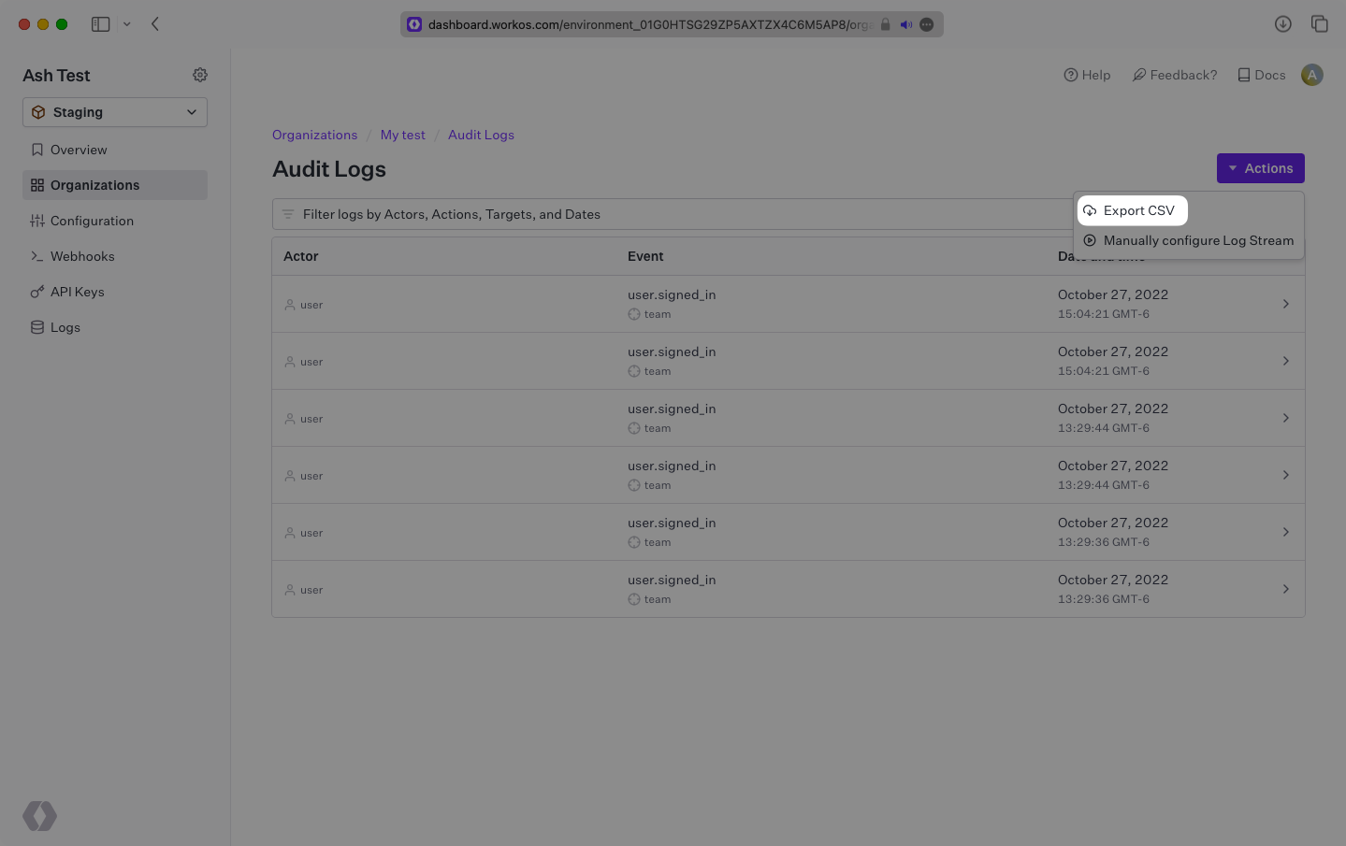Click the Organizations breadcrumb link
Viewport: 1346px width, 846px height.
pyautogui.click(x=314, y=135)
